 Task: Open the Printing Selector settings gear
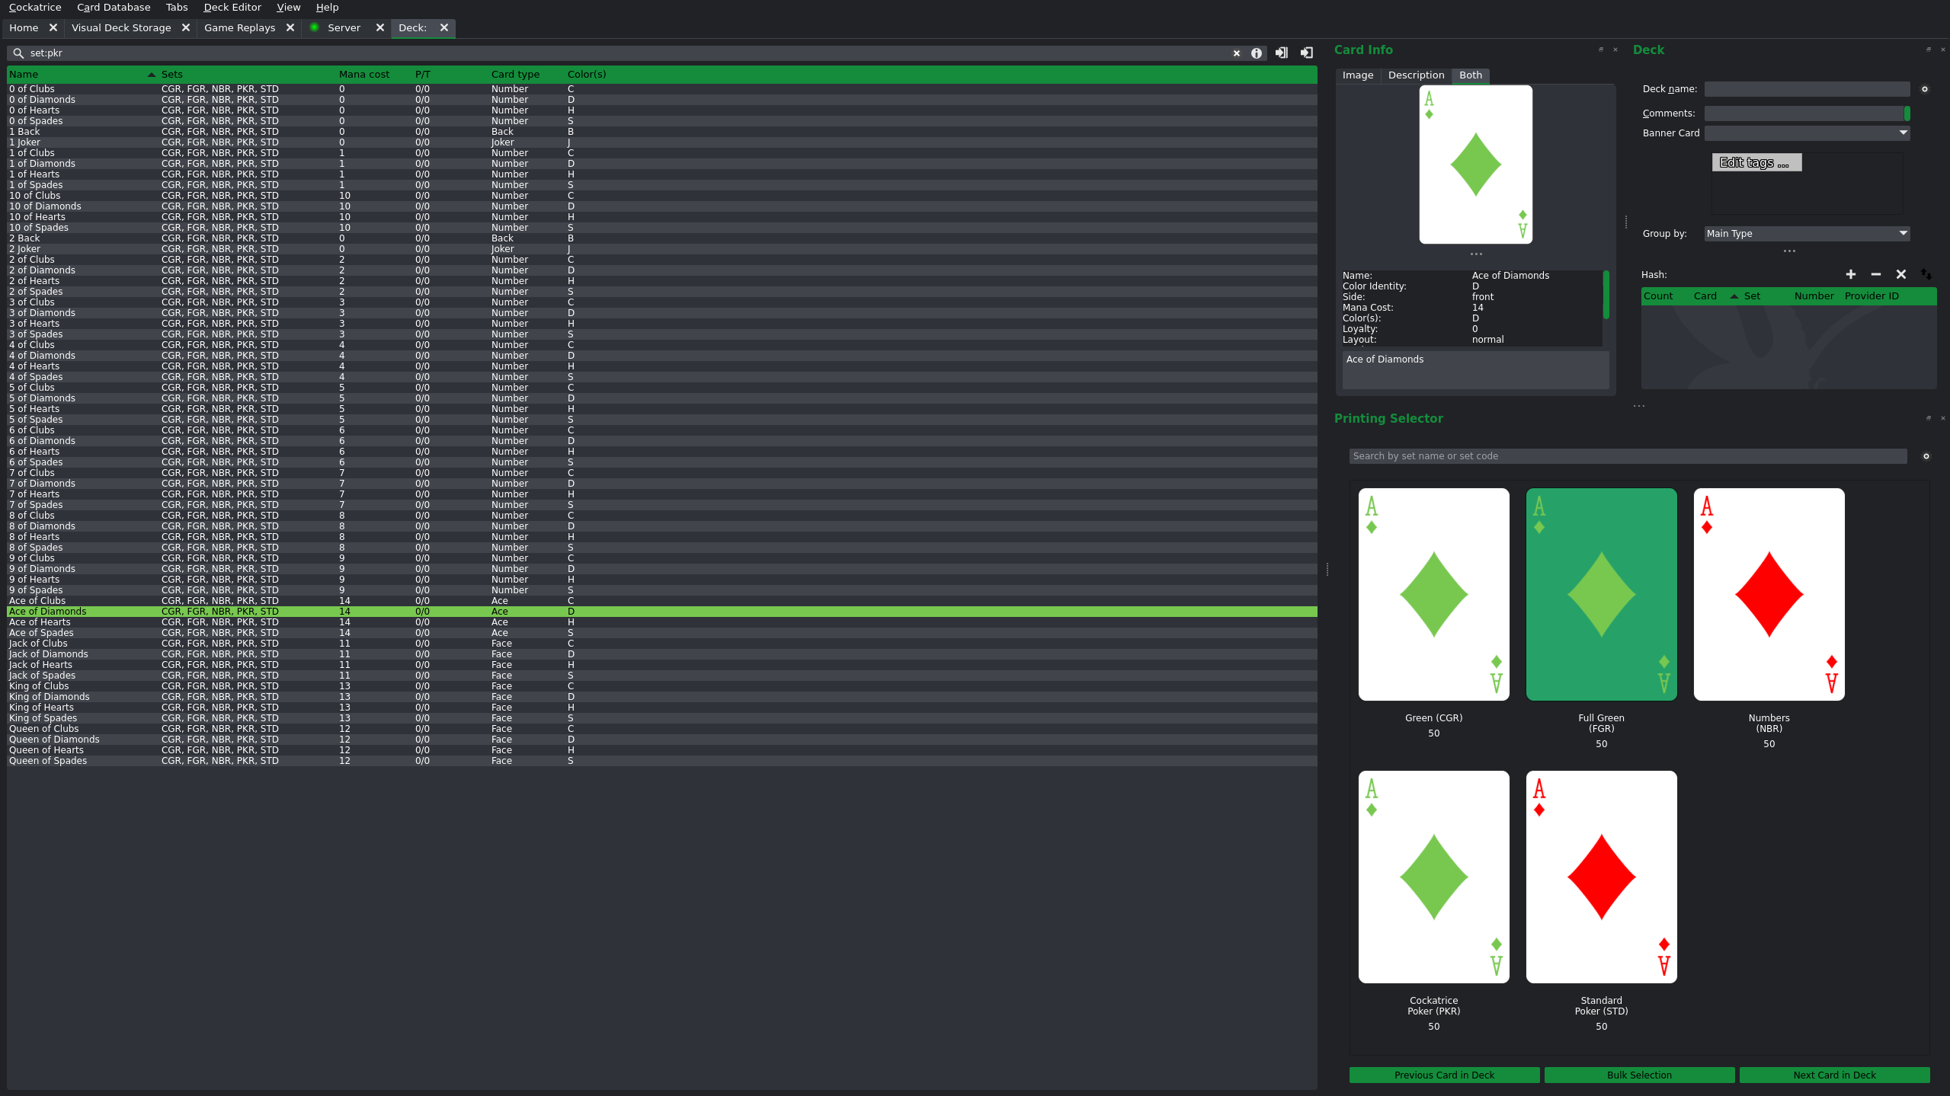coord(1926,455)
